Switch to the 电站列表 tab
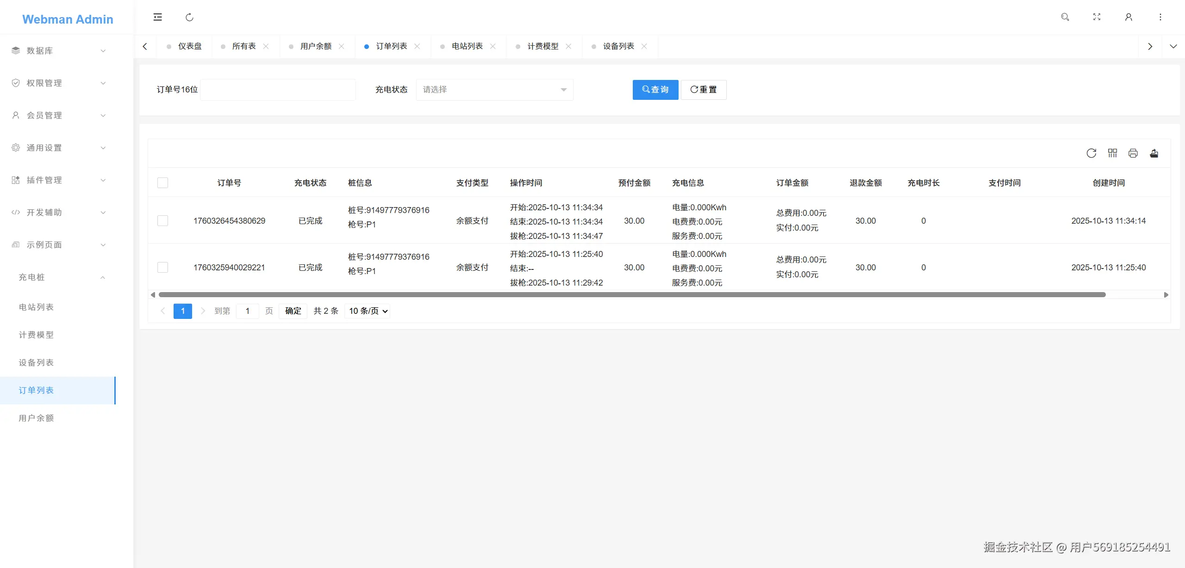This screenshot has height=568, width=1185. (466, 46)
